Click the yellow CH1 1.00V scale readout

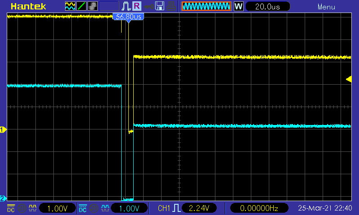57,208
